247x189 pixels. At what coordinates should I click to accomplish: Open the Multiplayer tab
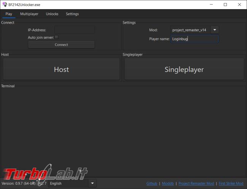pyautogui.click(x=29, y=14)
